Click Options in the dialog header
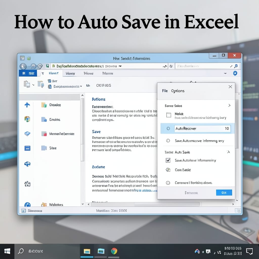 178,91
